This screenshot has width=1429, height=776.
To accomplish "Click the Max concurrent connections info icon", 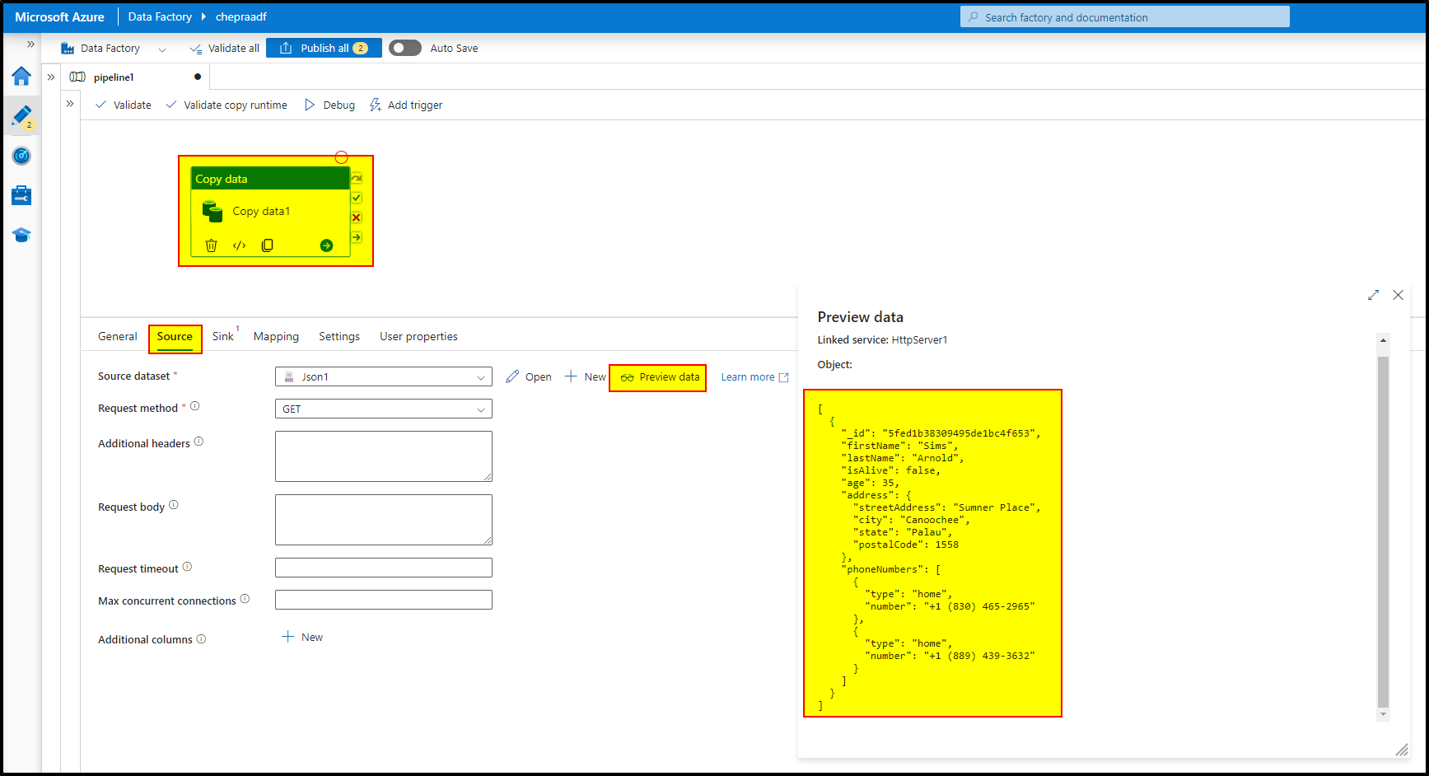I will pos(245,599).
